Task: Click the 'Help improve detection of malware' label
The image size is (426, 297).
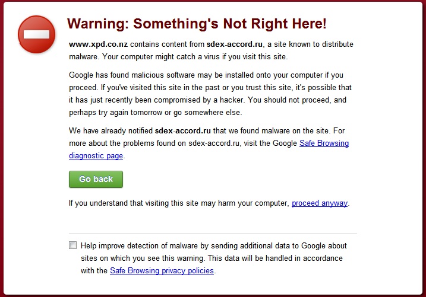Action: click(213, 258)
